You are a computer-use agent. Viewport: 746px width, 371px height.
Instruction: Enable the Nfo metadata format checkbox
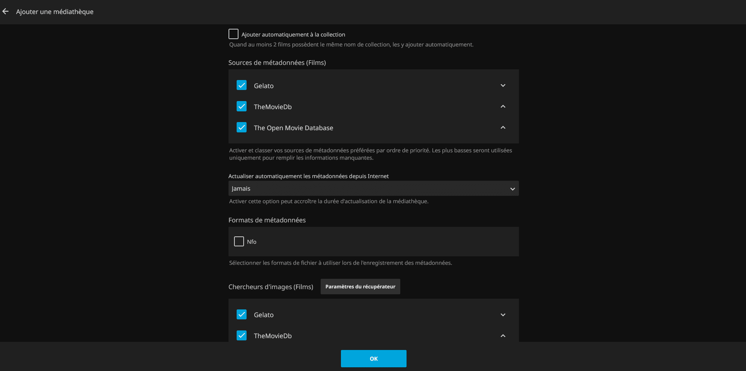click(239, 241)
